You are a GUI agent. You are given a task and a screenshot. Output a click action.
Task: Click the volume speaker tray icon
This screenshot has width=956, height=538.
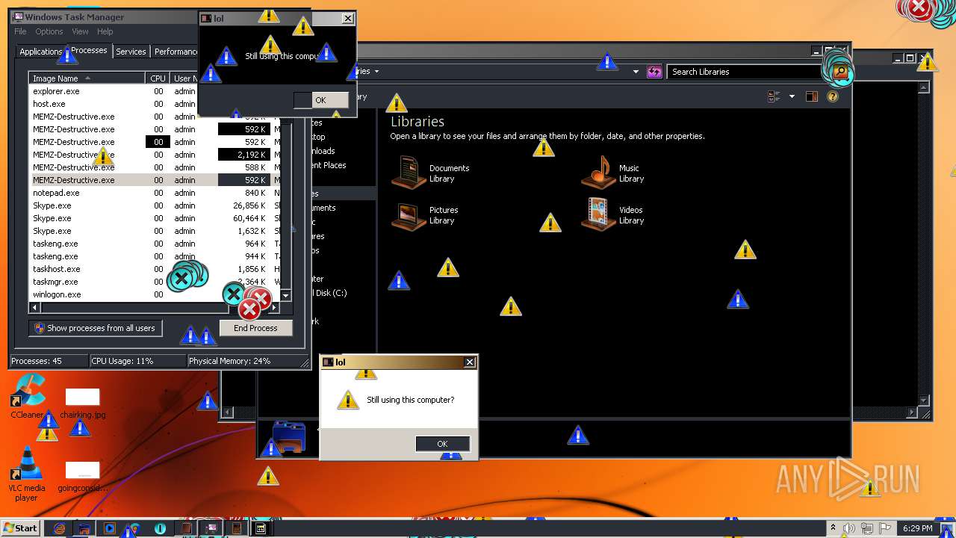(849, 528)
